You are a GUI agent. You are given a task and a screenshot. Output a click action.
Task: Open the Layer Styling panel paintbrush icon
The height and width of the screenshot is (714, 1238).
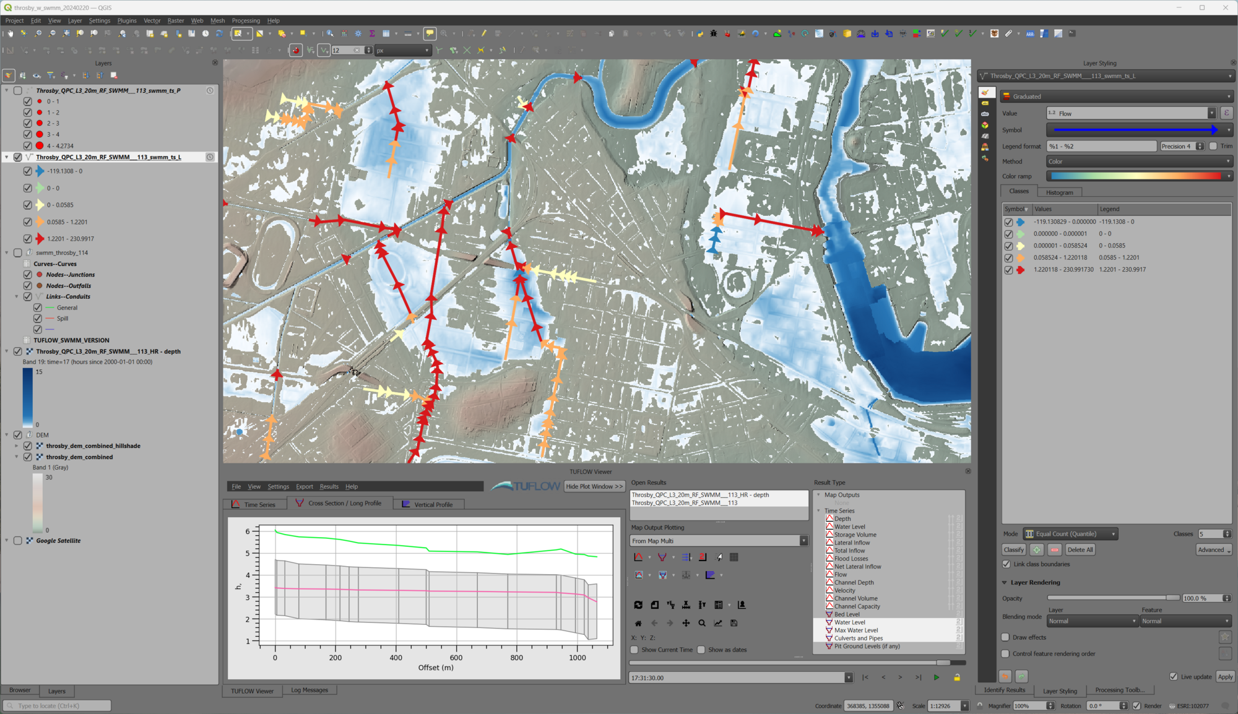pyautogui.click(x=9, y=75)
